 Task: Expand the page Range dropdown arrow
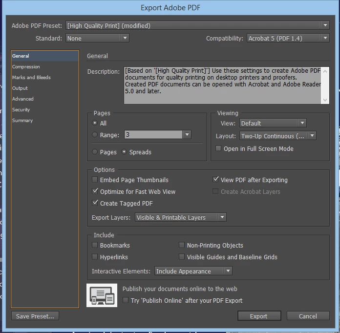187,135
